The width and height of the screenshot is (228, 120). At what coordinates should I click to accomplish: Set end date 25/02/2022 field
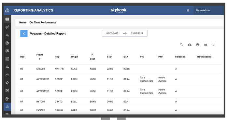tap(137, 33)
